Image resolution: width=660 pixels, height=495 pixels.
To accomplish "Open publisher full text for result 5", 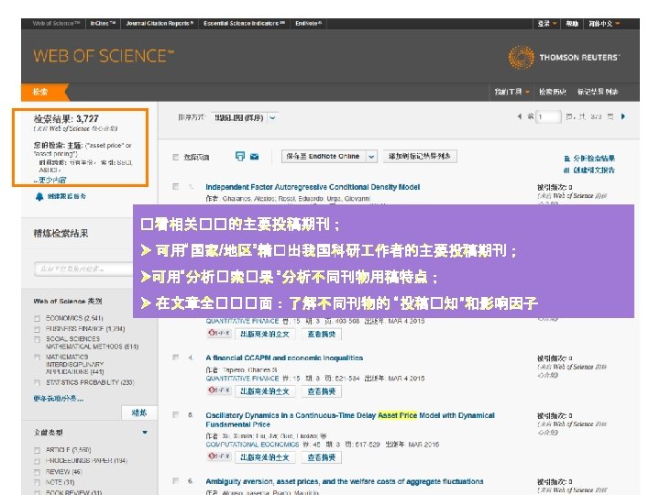I will pyautogui.click(x=265, y=457).
